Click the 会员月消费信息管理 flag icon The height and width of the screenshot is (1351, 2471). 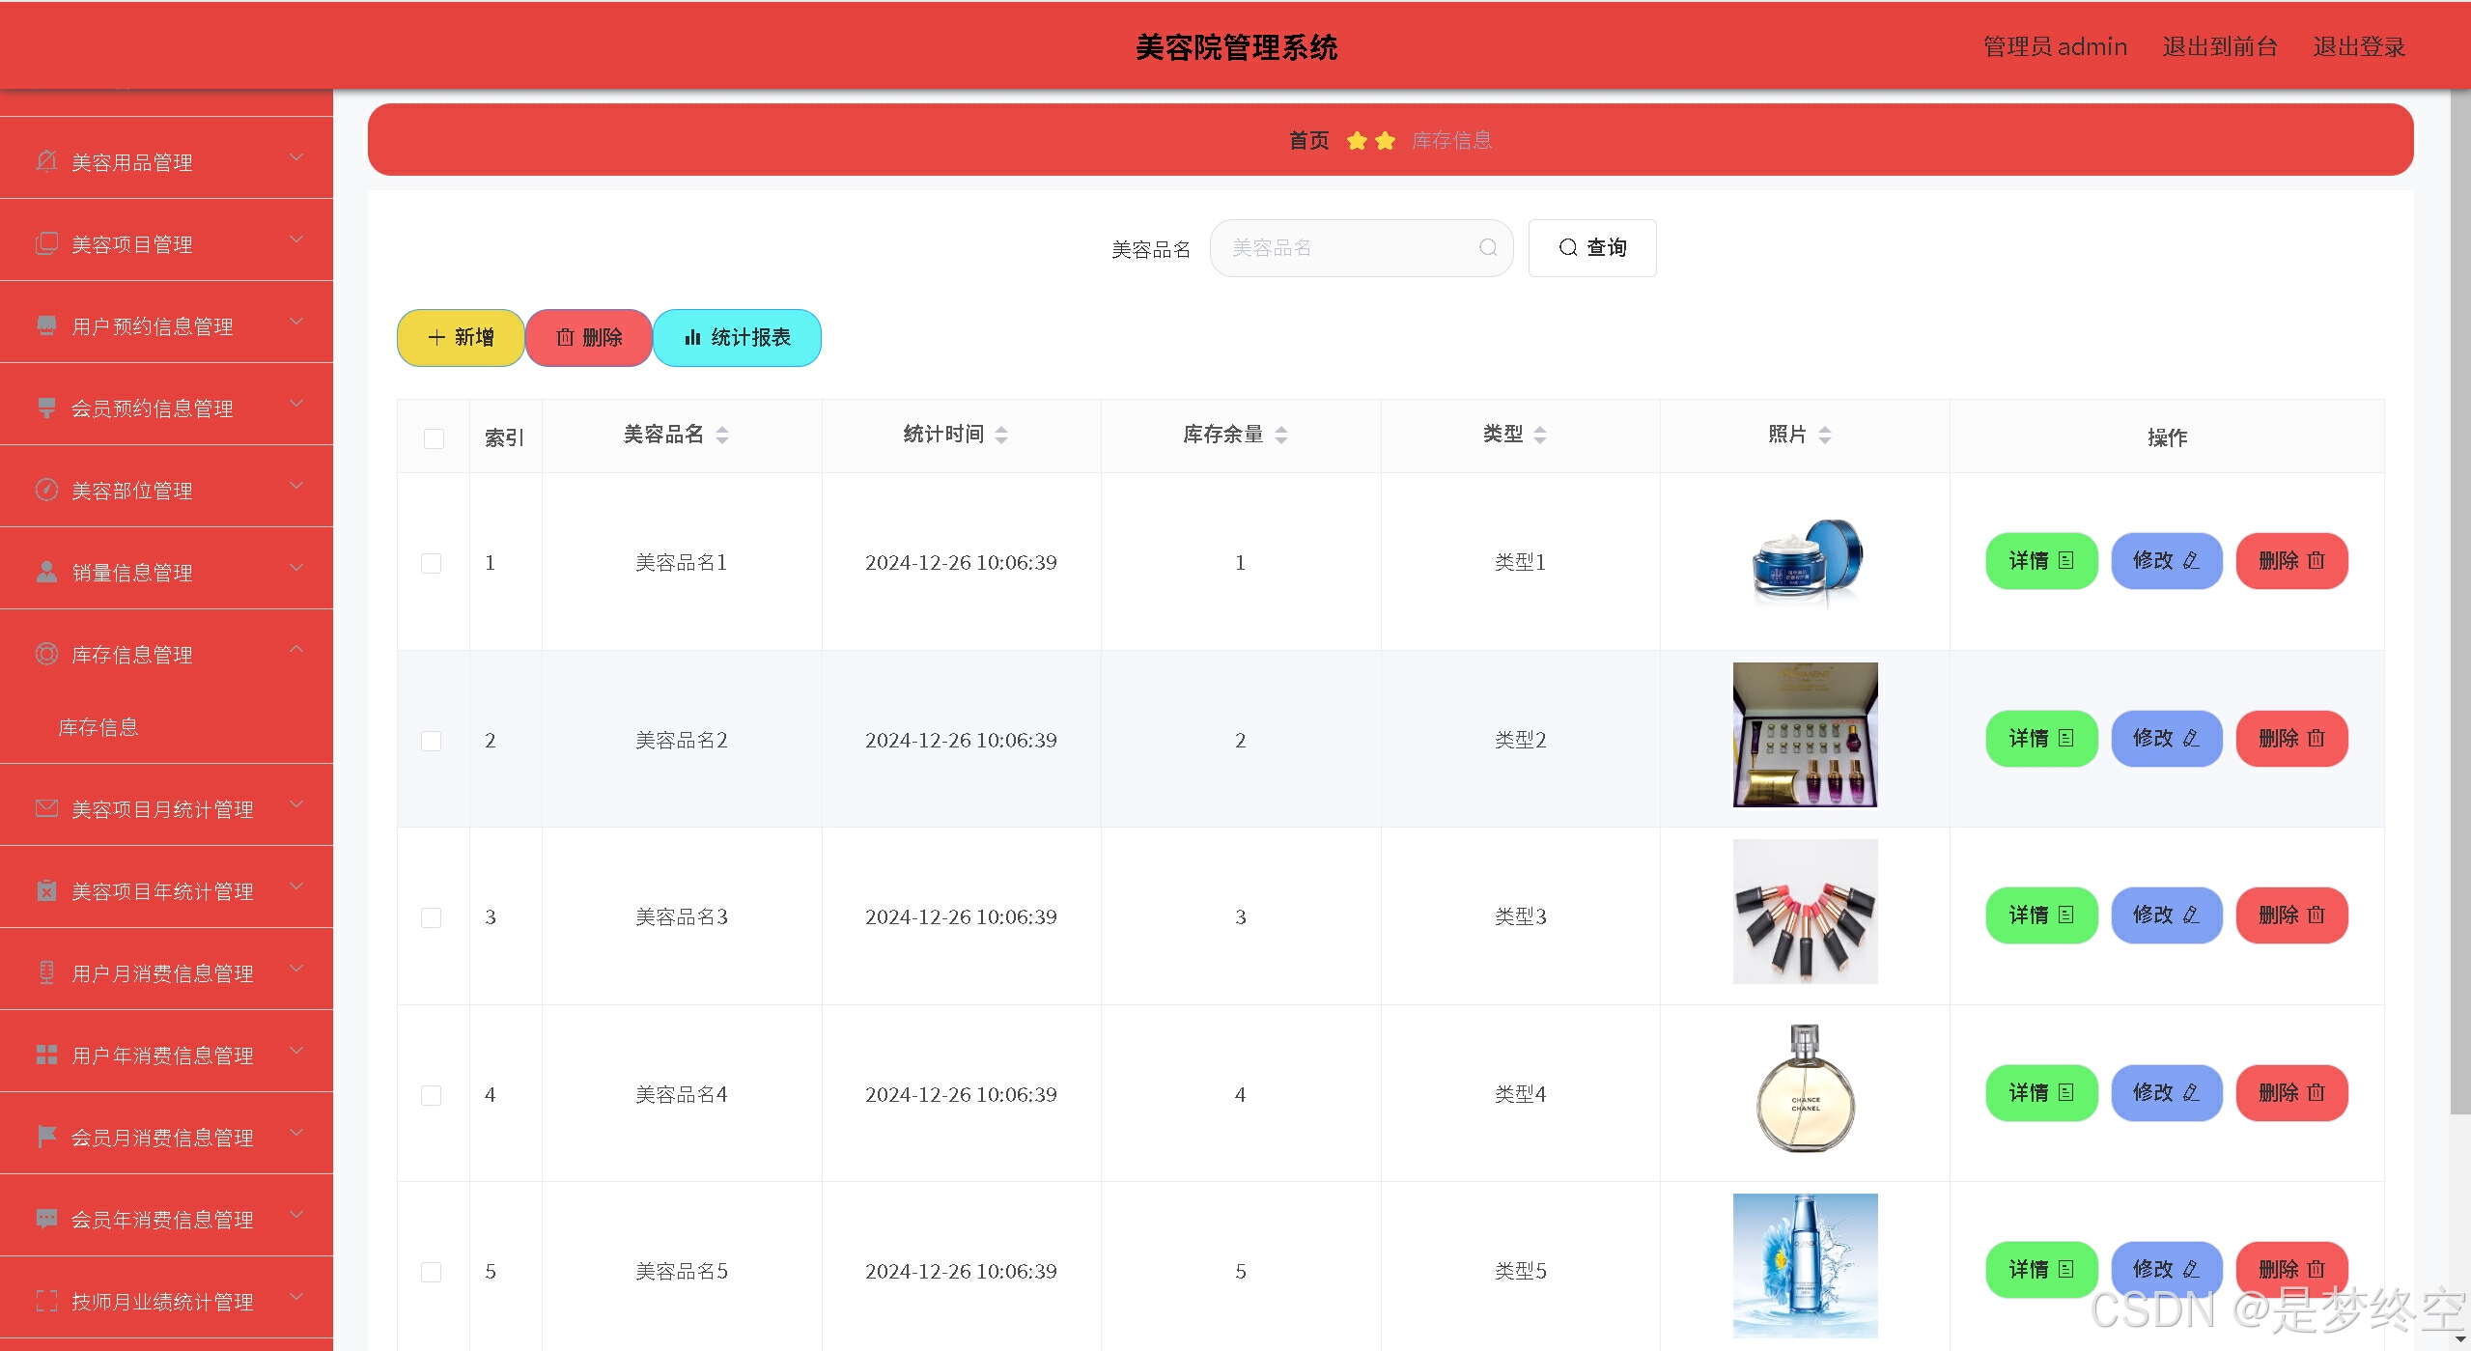pyautogui.click(x=46, y=1137)
